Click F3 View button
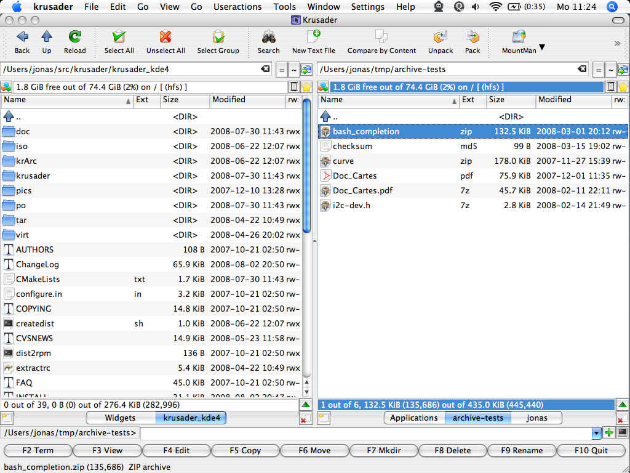The image size is (630, 473). point(107,450)
